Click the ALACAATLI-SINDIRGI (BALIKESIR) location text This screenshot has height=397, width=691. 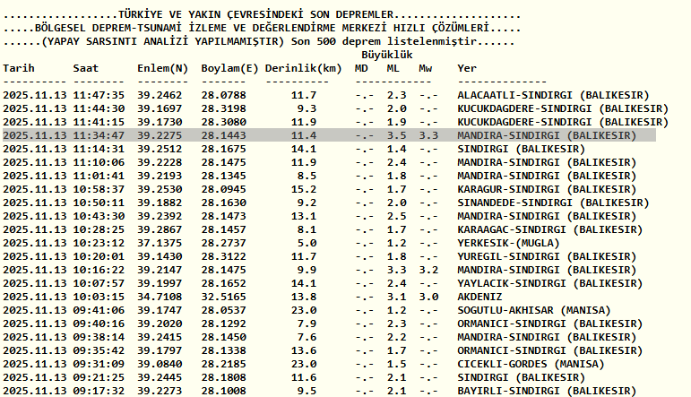[x=553, y=95]
